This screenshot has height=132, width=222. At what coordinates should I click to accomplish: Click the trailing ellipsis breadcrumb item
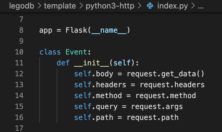click(201, 6)
